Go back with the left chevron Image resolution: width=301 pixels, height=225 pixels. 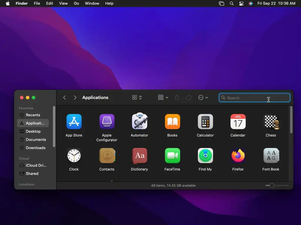pyautogui.click(x=64, y=98)
